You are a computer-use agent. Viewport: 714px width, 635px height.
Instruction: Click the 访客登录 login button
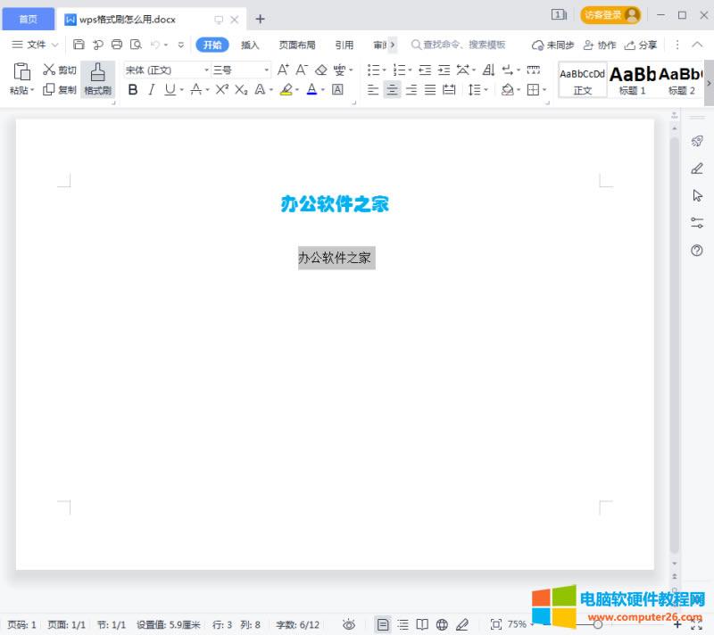tap(610, 15)
